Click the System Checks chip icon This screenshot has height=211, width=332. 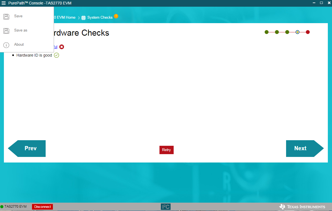coord(83,18)
